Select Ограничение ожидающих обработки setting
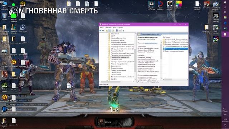 click(x=176, y=47)
